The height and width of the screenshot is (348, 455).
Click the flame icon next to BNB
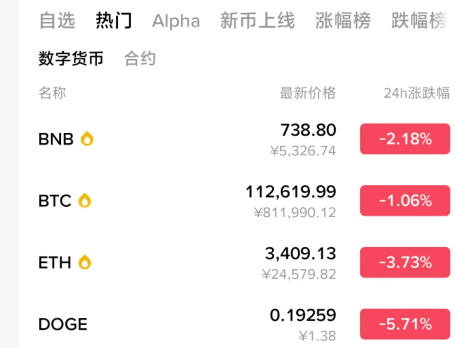coord(87,139)
